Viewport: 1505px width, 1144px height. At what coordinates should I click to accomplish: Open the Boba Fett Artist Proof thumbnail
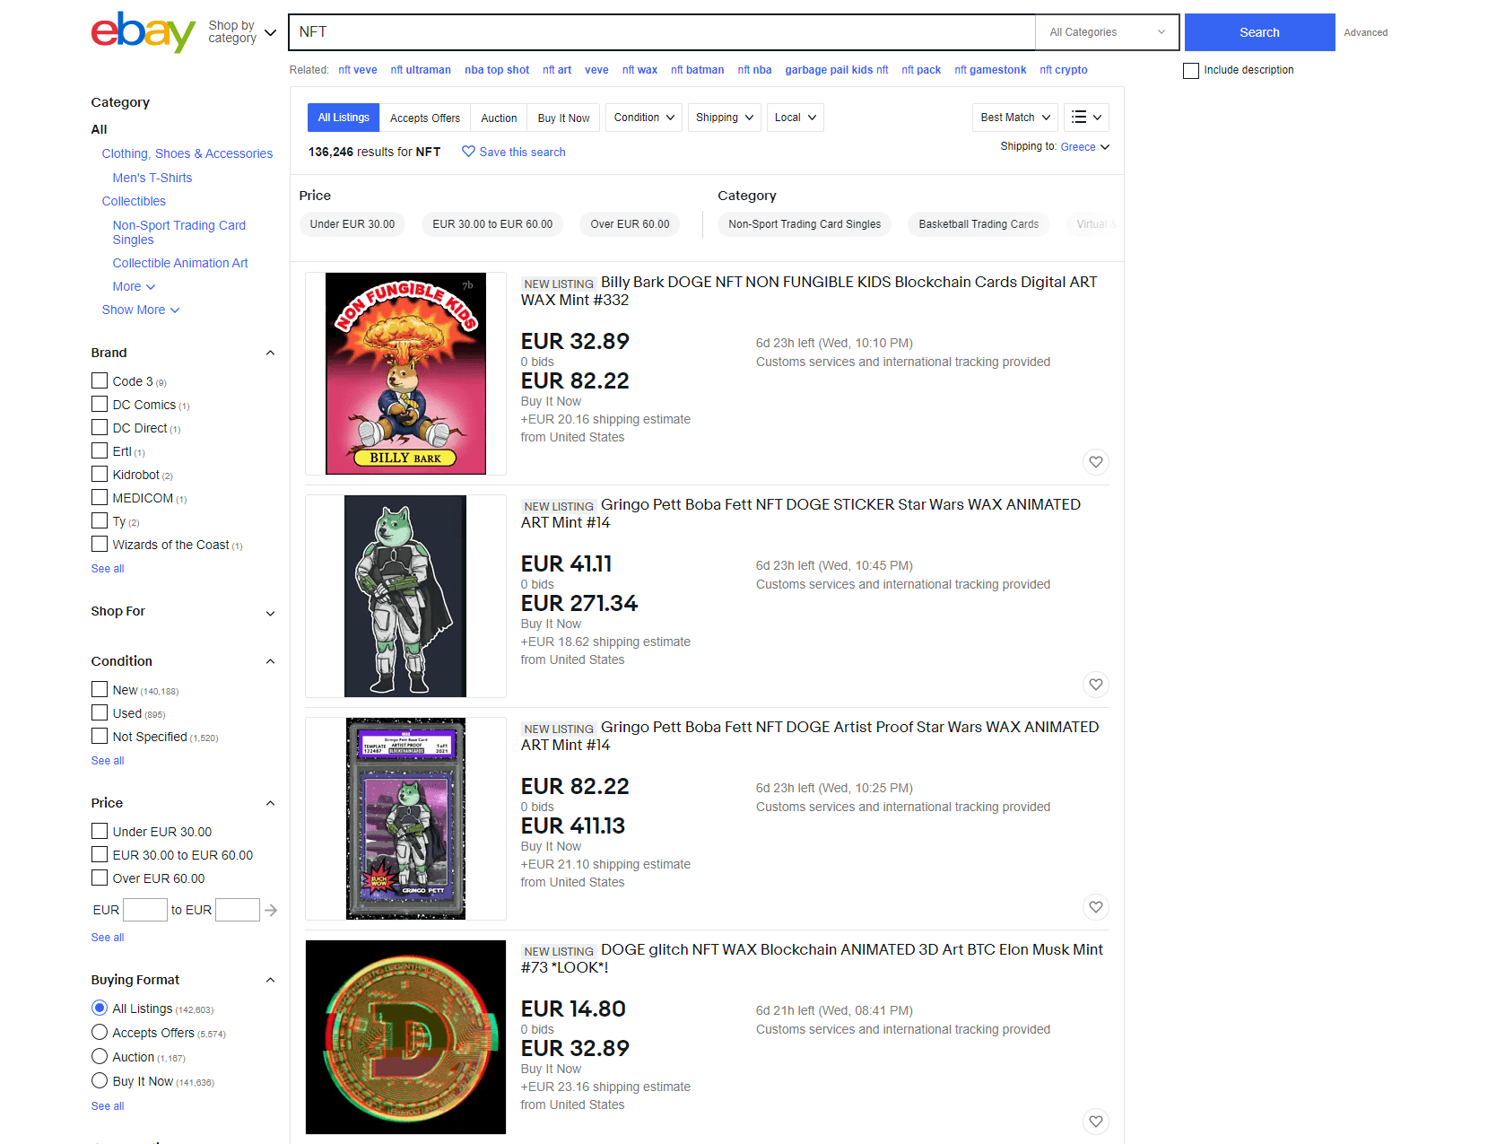coord(405,818)
